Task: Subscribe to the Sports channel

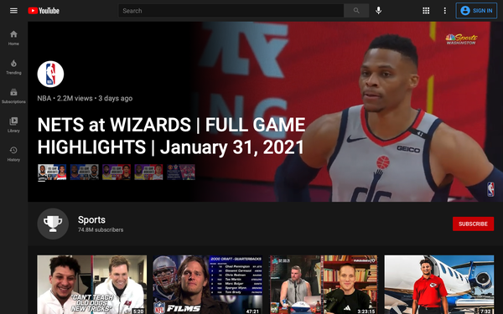Action: point(473,224)
